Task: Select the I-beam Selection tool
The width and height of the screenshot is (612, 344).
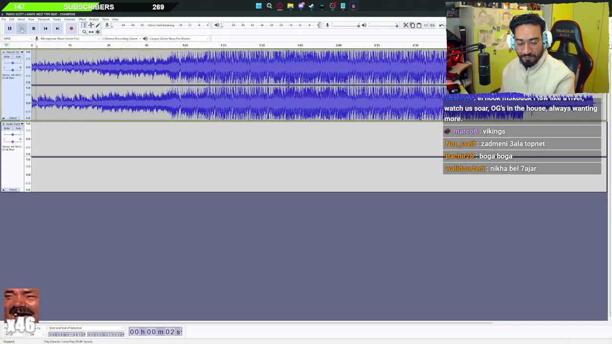Action: [x=85, y=25]
